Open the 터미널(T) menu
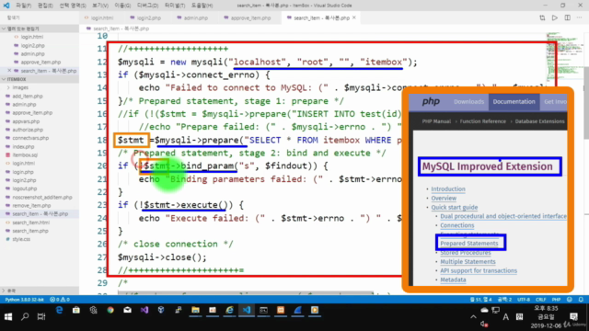The height and width of the screenshot is (331, 589). [x=175, y=6]
